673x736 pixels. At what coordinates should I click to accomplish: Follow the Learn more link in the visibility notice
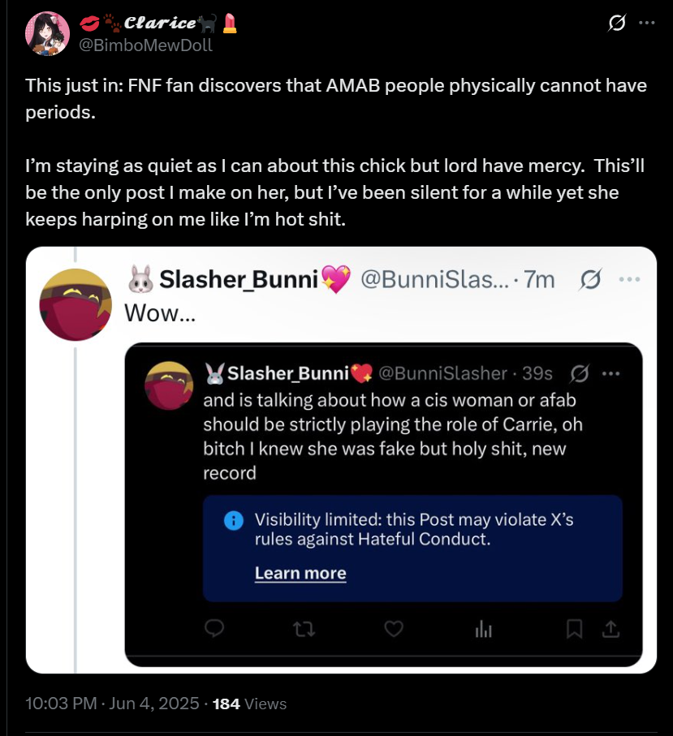[300, 573]
